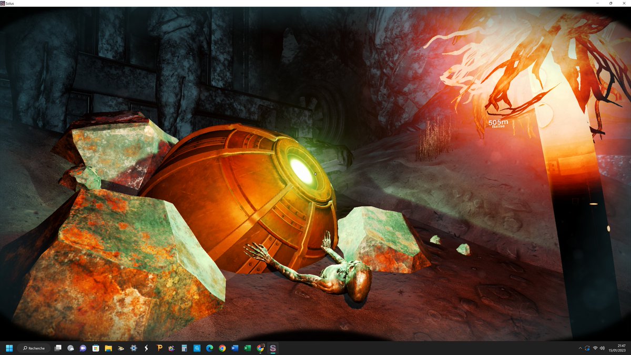Image resolution: width=631 pixels, height=355 pixels.
Task: Open Microsoft Word from the taskbar
Action: point(235,348)
